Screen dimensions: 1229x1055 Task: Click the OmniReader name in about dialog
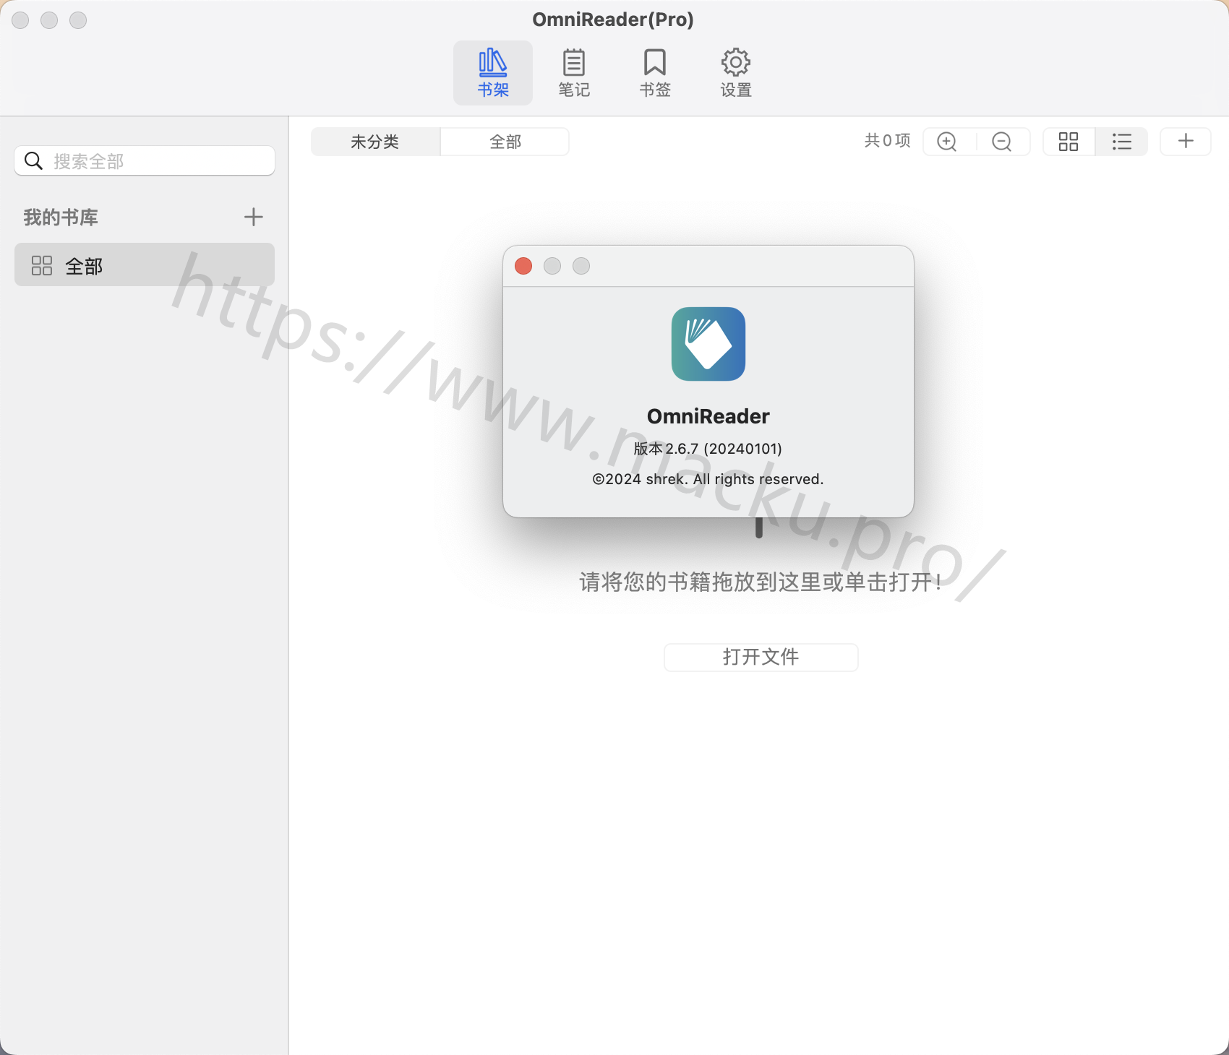[708, 416]
